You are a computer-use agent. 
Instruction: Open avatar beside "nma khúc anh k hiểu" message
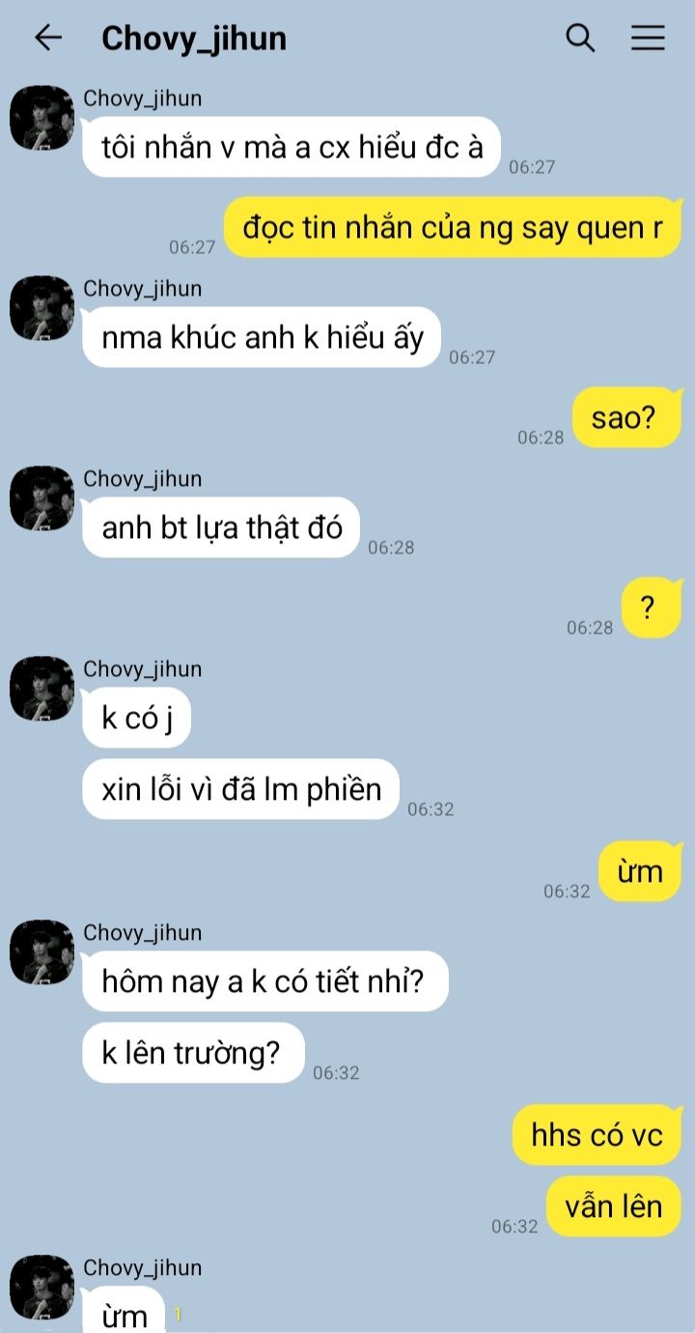[x=42, y=308]
